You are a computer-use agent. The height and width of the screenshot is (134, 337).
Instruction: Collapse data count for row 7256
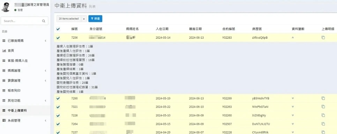(292, 38)
